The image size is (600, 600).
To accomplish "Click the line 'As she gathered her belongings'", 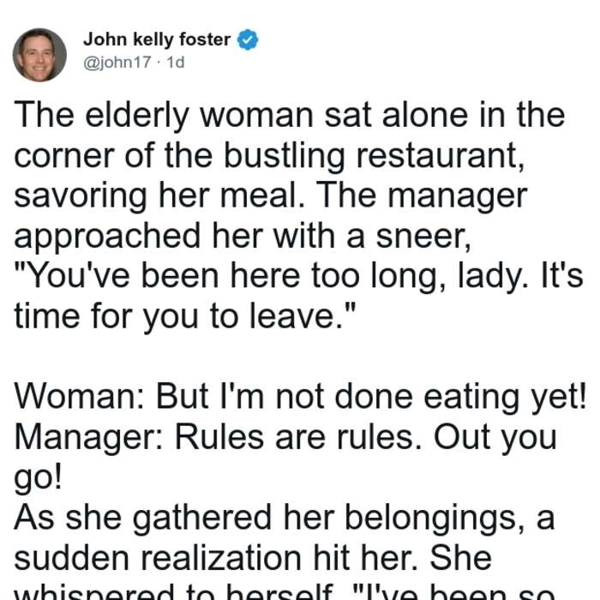I will (x=285, y=518).
